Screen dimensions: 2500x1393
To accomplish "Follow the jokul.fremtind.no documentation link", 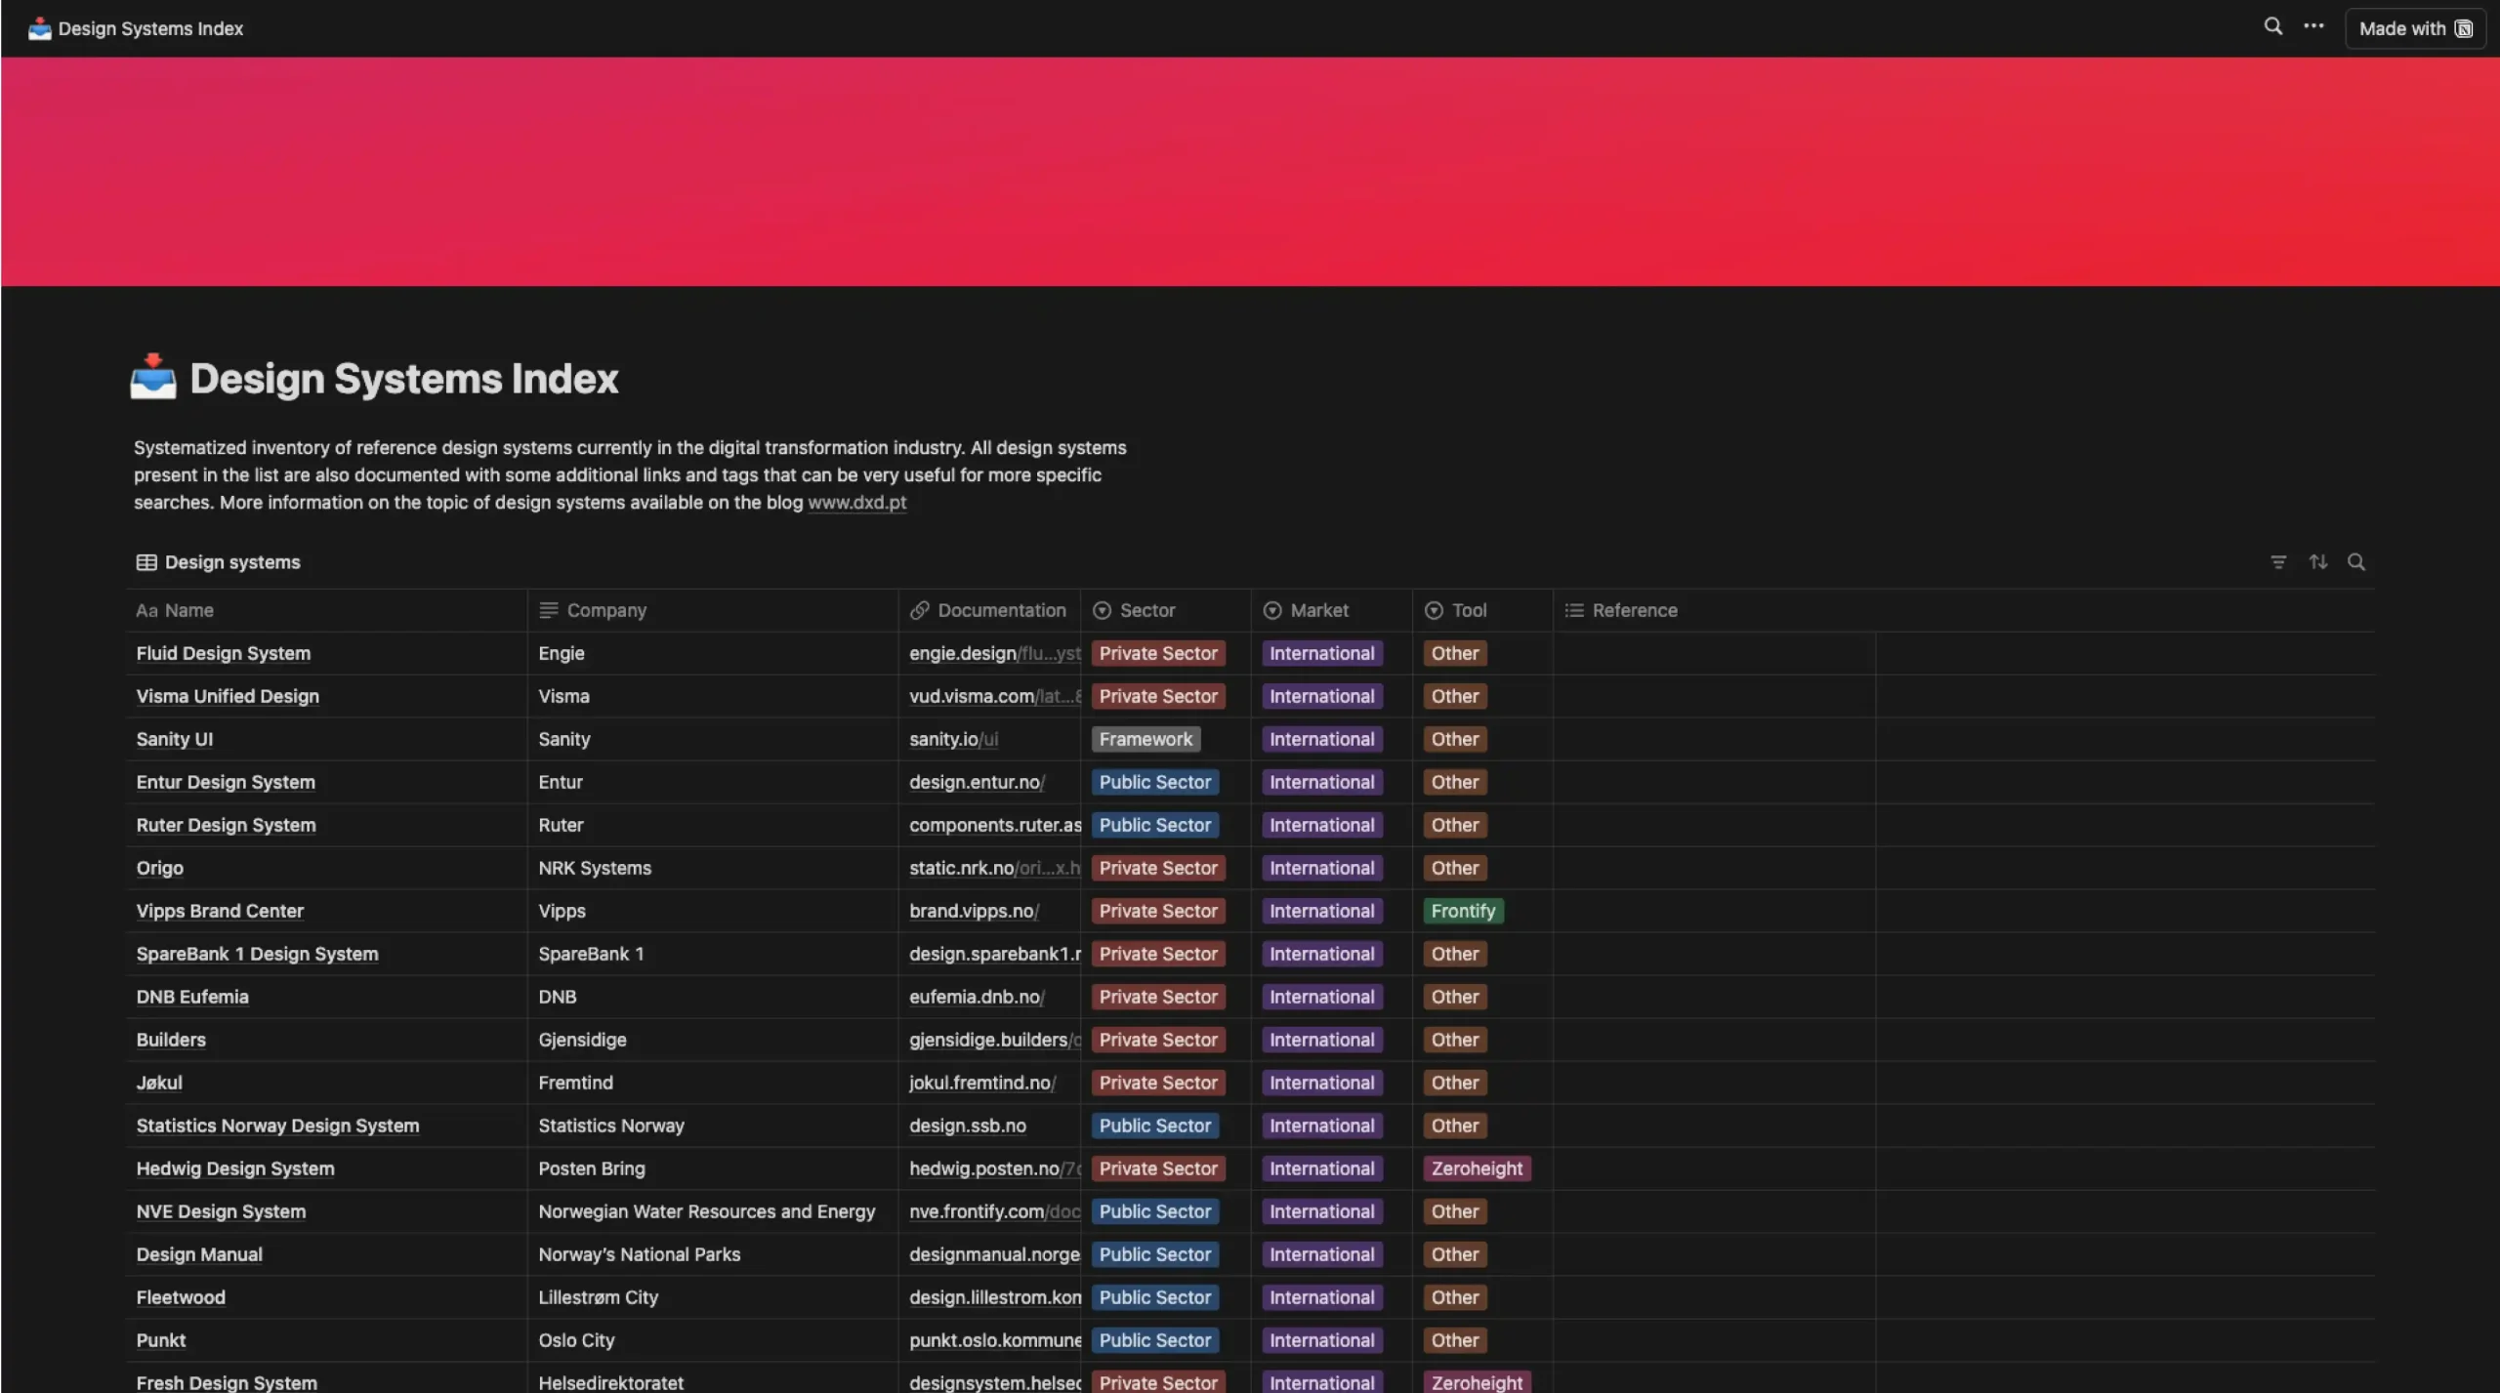I will pos(982,1083).
